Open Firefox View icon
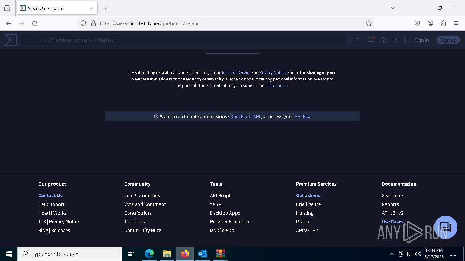The image size is (465, 261). click(7, 8)
